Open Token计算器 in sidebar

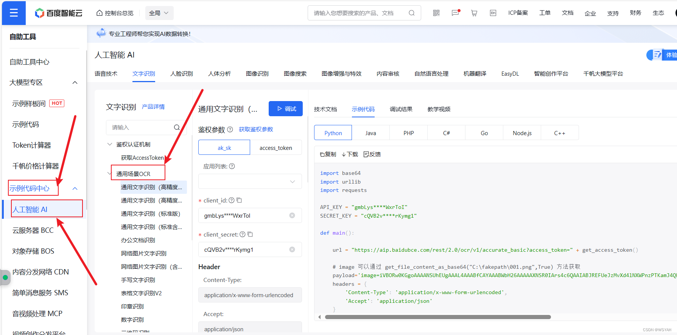click(31, 145)
